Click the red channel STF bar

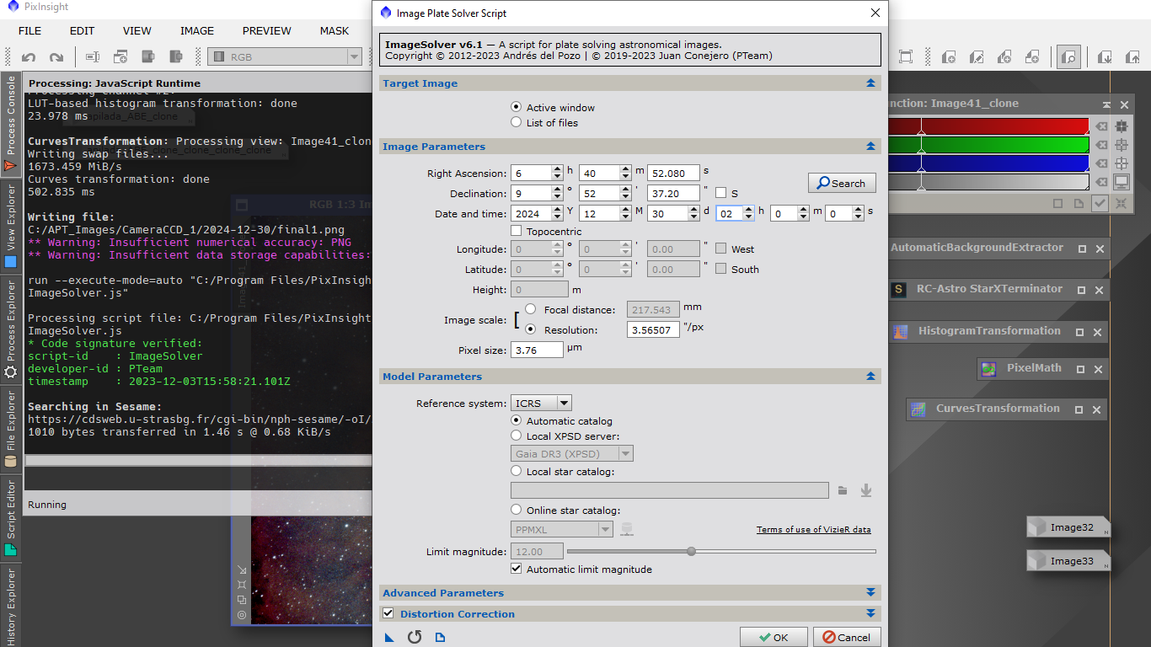(988, 126)
